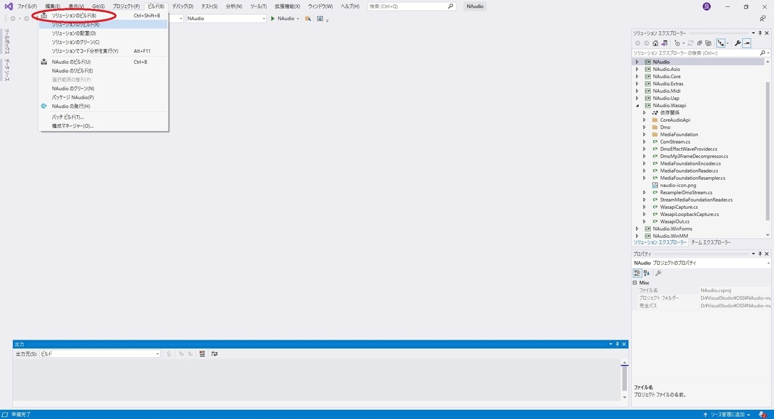Collapse the NAudio.Wasapi project node
The width and height of the screenshot is (774, 419).
click(x=637, y=105)
